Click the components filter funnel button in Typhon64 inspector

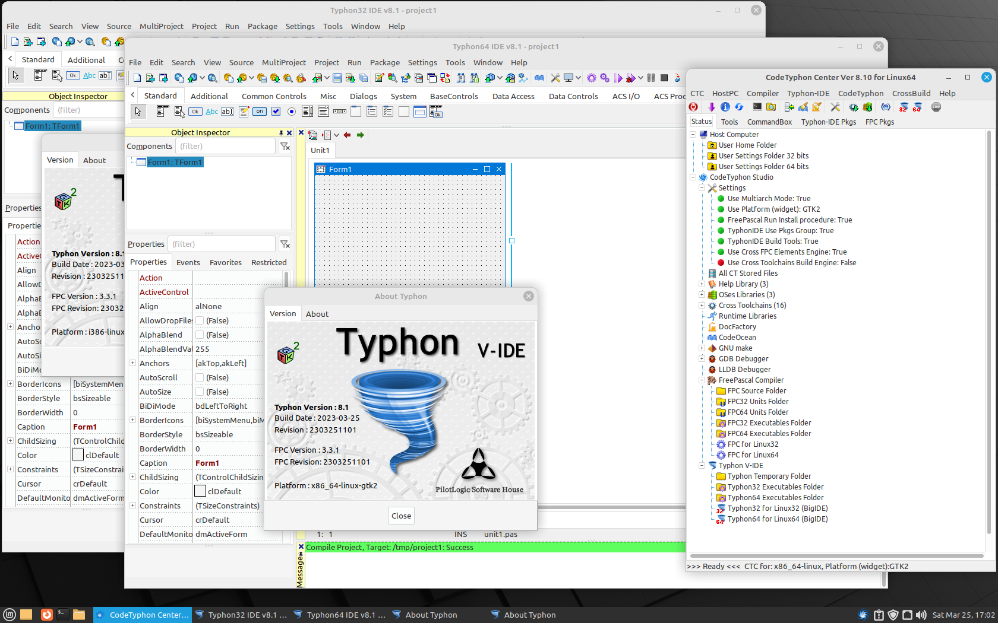tap(285, 146)
